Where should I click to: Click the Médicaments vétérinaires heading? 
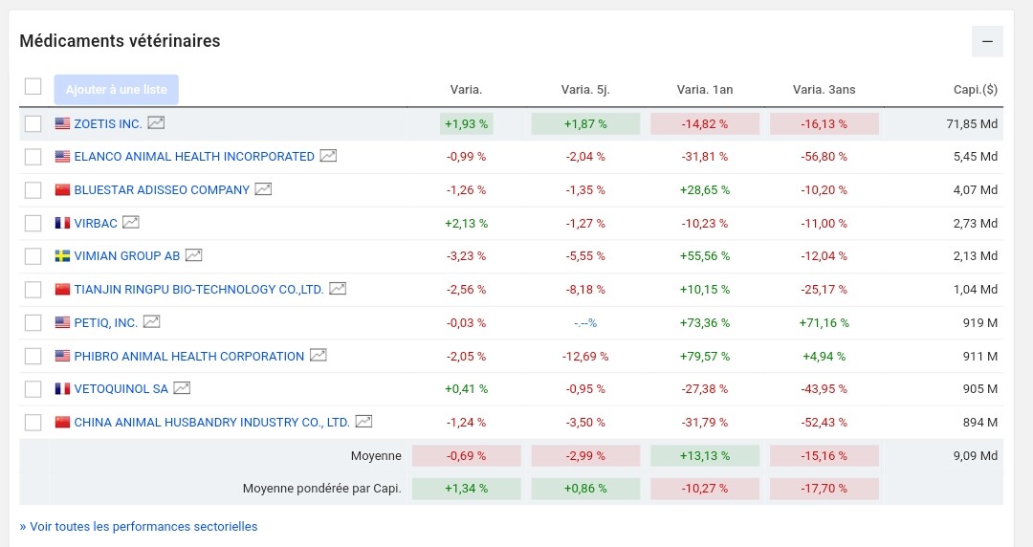pos(120,41)
